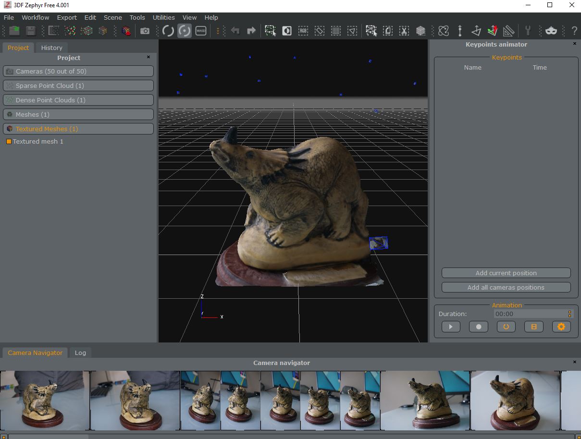This screenshot has width=581, height=439.
Task: Click the Duration time input field
Action: click(530, 314)
